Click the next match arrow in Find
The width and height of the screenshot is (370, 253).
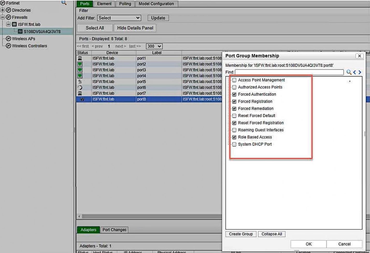point(360,72)
